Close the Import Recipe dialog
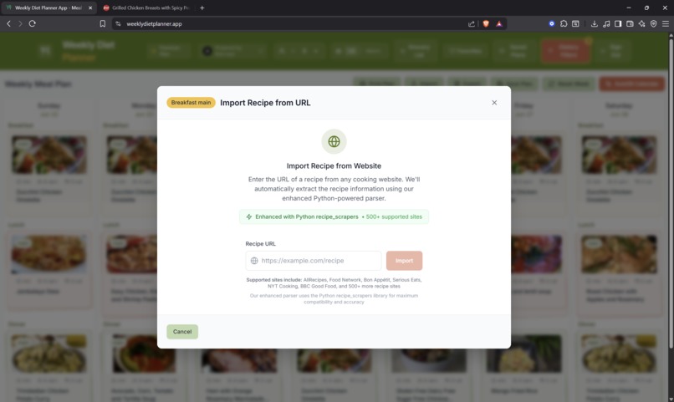674x402 pixels. click(494, 103)
